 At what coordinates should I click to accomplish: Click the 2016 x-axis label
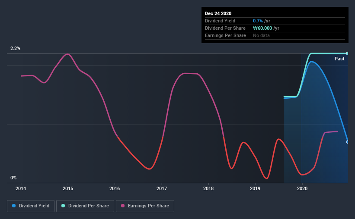pos(115,188)
